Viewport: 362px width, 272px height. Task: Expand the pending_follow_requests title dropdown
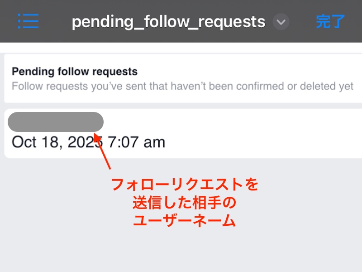click(x=281, y=21)
